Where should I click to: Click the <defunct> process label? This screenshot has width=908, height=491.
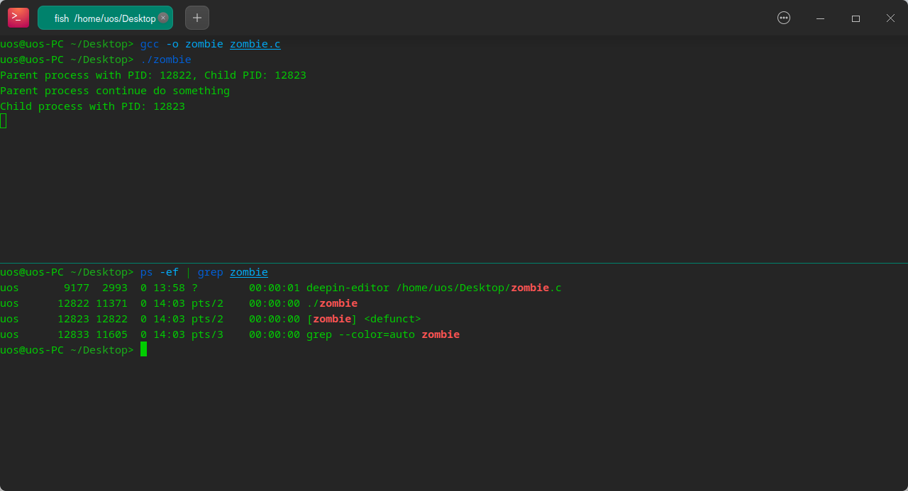point(392,319)
